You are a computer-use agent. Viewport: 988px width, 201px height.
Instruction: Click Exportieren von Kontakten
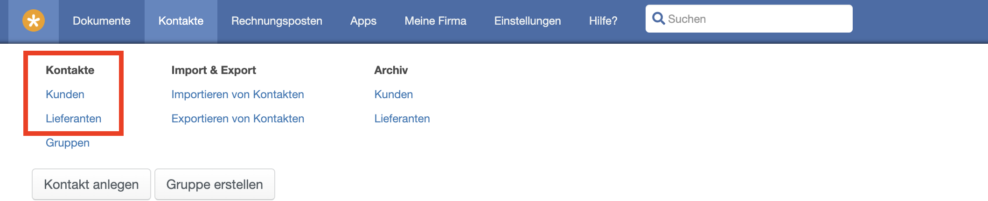[237, 119]
